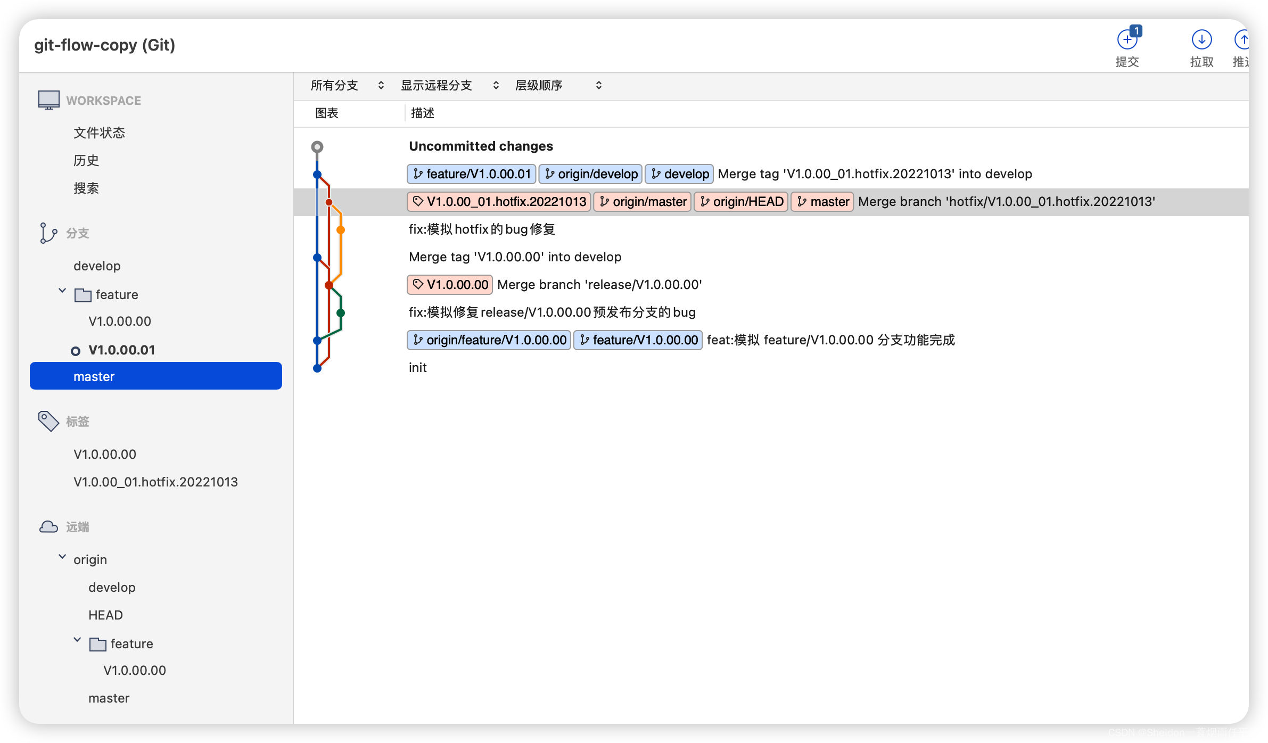
Task: Select remote branch V1.0.00.00 under origin feature
Action: [135, 671]
